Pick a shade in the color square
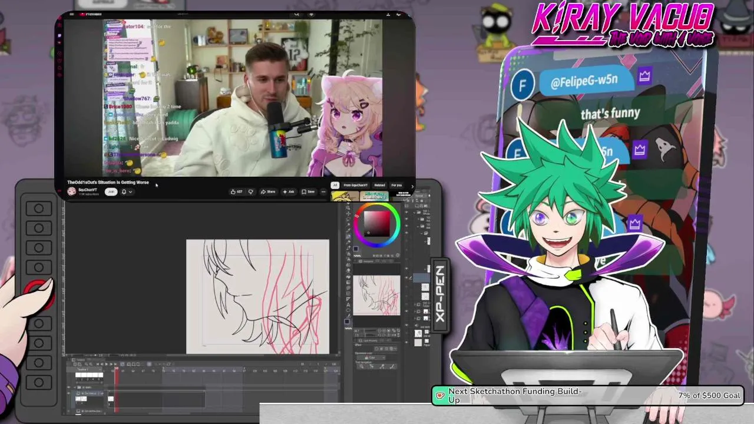The height and width of the screenshot is (424, 754). coord(377,223)
